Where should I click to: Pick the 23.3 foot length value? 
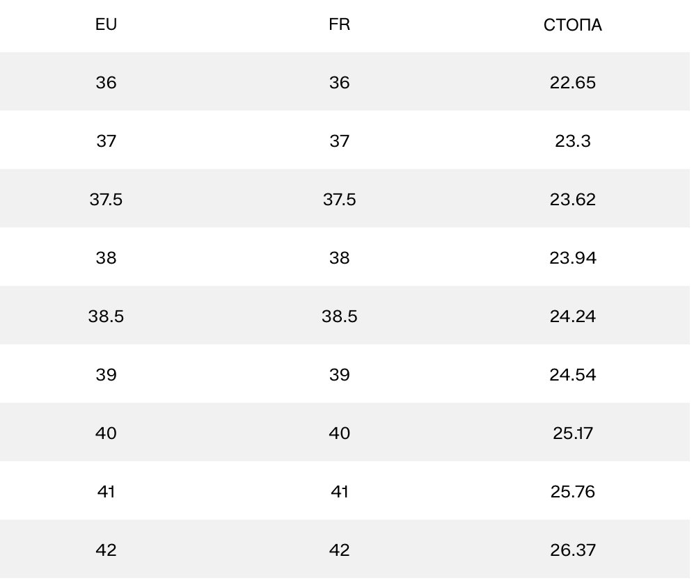coord(572,141)
